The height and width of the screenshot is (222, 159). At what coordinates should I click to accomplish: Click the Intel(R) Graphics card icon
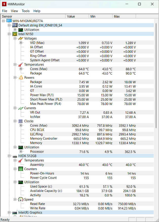click(x=15, y=213)
